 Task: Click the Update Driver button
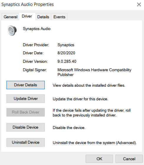26,99
